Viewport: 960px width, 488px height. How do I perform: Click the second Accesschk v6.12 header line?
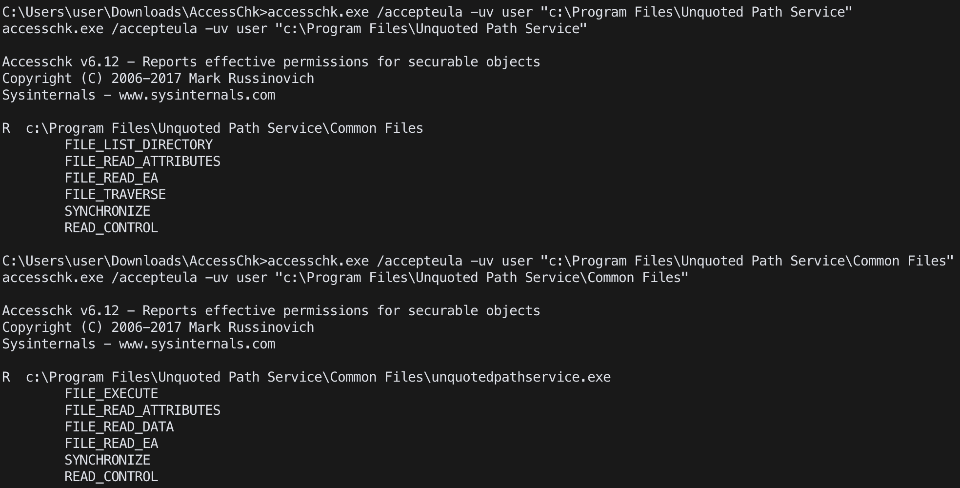coord(271,311)
